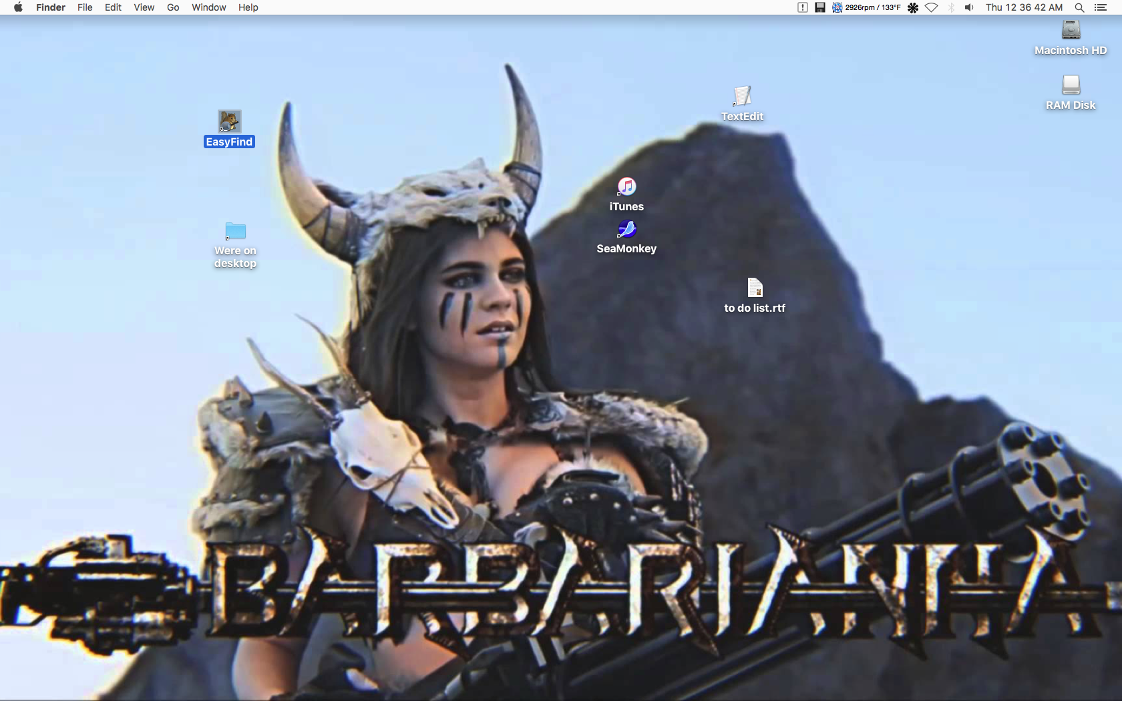Select the 'to do list.rtf' file icon
1122x701 pixels.
[x=755, y=288]
